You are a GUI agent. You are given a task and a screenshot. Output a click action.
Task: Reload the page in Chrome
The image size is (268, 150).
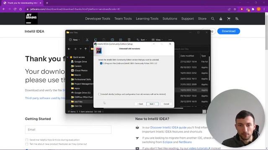tap(15, 9)
